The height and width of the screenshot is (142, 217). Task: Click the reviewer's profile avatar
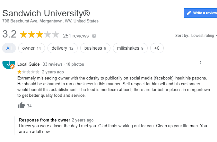tap(8, 64)
